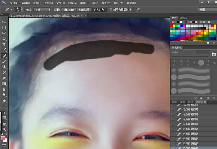Select the Move tool
Image resolution: width=217 pixels, height=149 pixels.
(x=4, y=22)
